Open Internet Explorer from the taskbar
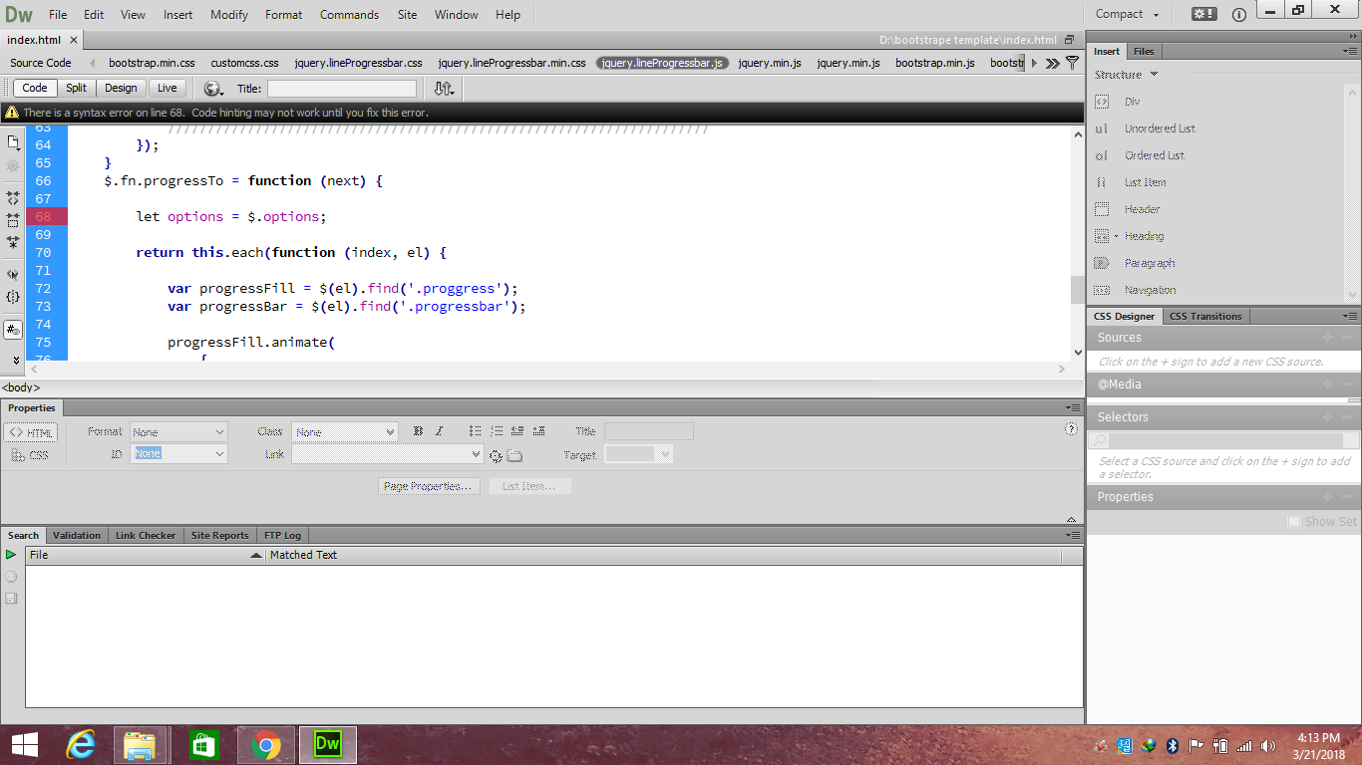Viewport: 1362px width, 765px height. (81, 744)
